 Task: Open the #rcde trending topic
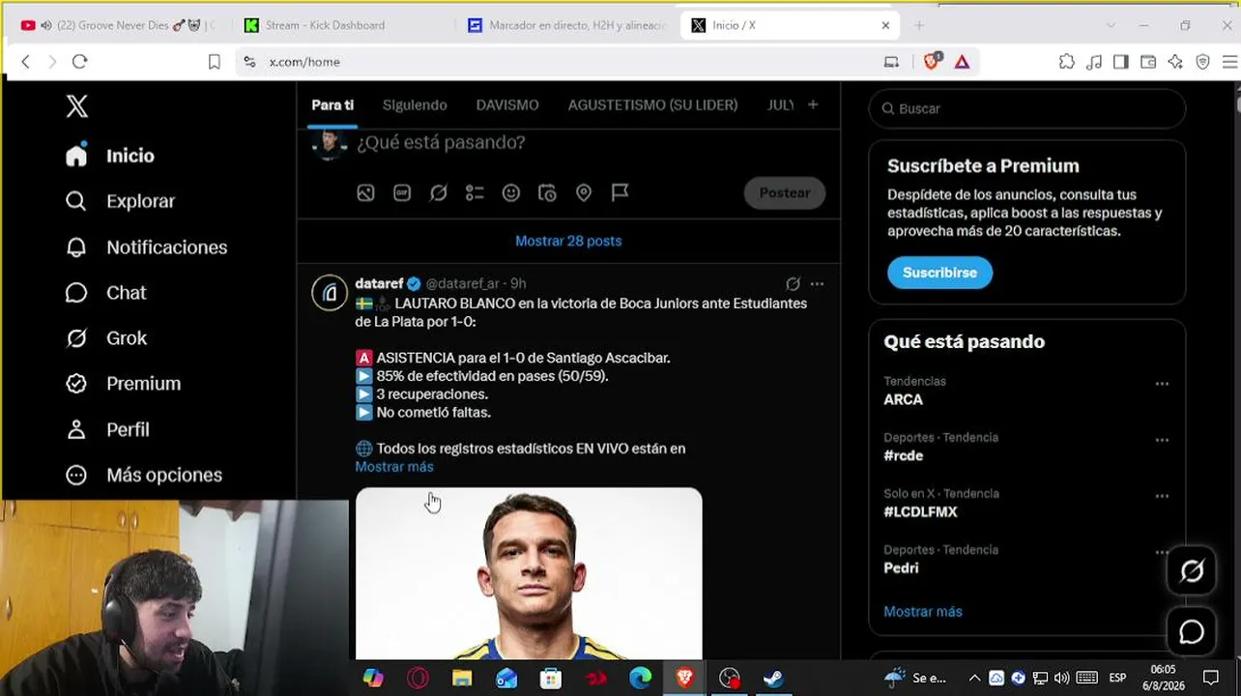(904, 455)
